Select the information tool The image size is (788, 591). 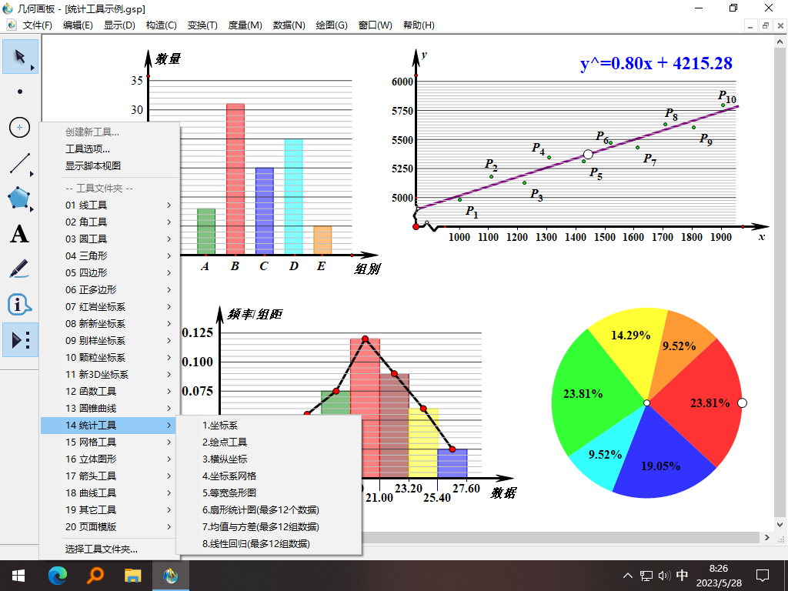pyautogui.click(x=18, y=305)
